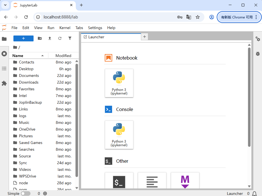Launch Python 3 notebook card
262x196 pixels.
click(x=119, y=83)
